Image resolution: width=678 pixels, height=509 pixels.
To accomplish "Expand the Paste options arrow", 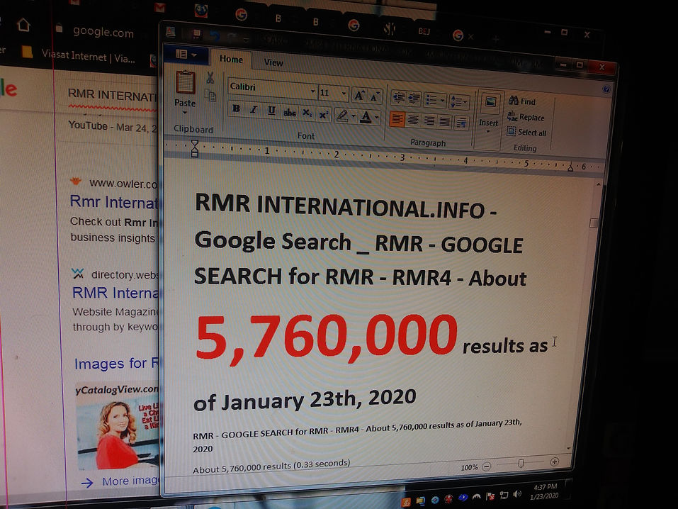I will tap(185, 113).
